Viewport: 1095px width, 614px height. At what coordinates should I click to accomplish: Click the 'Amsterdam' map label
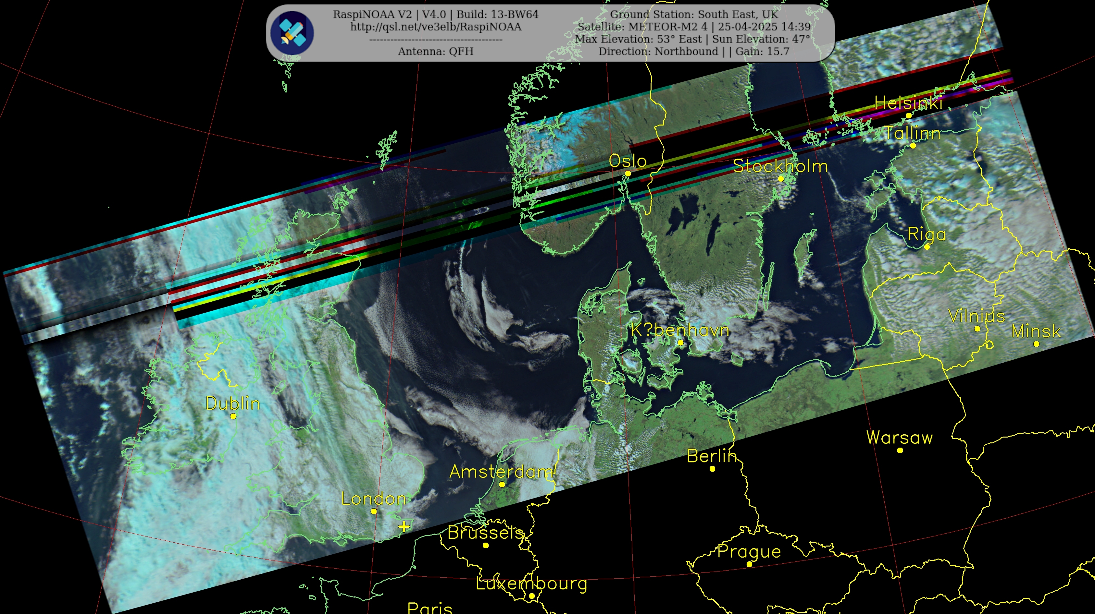coord(502,471)
